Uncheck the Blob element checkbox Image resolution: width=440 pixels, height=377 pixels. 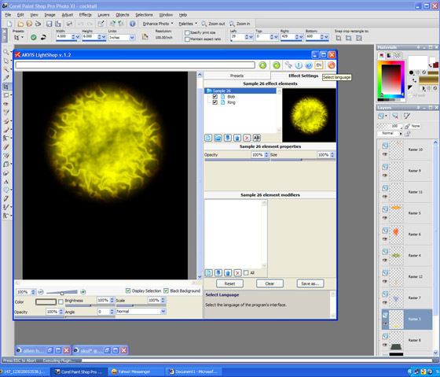pyautogui.click(x=215, y=97)
